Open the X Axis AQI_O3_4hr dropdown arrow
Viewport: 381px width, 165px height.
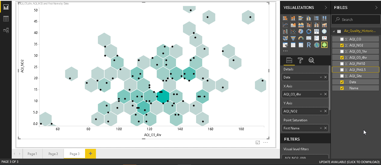321,94
